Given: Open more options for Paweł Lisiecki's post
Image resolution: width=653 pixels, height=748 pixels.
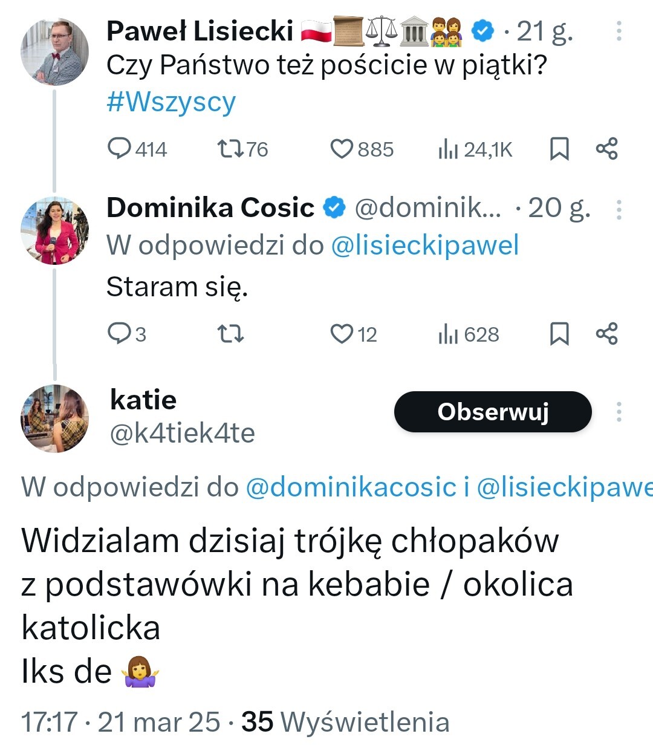Looking at the screenshot, I should click(619, 31).
